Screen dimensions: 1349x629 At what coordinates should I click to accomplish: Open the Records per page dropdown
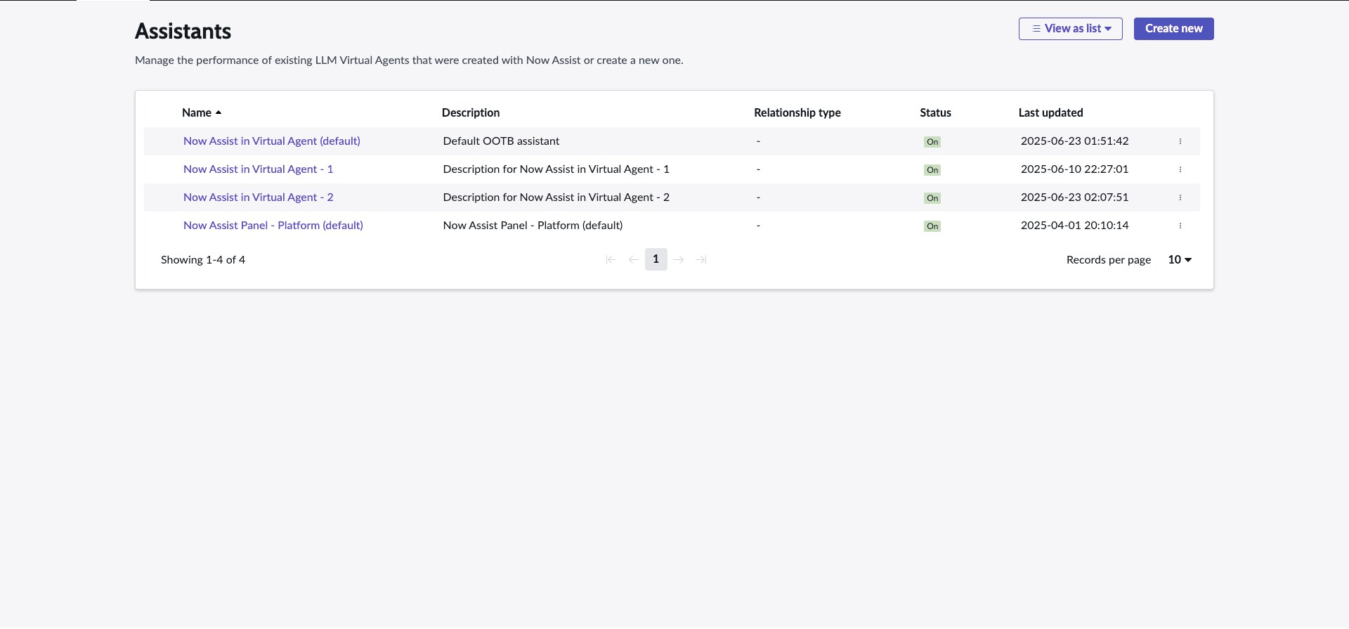click(1180, 260)
